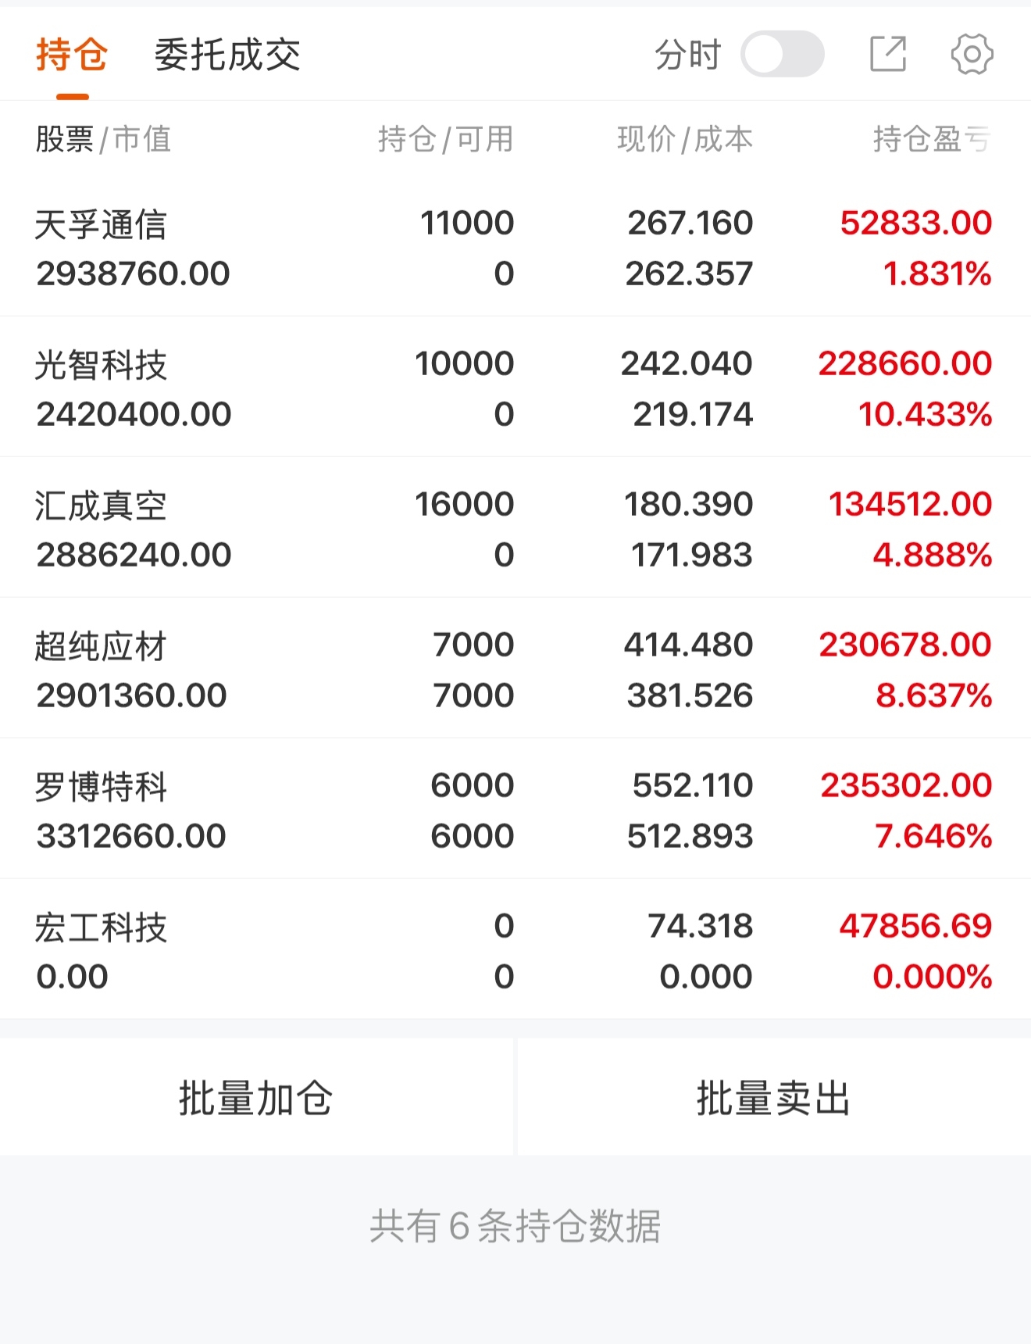Sort by 持仓盈亏 column header
Image resolution: width=1031 pixels, height=1344 pixels.
tap(932, 139)
